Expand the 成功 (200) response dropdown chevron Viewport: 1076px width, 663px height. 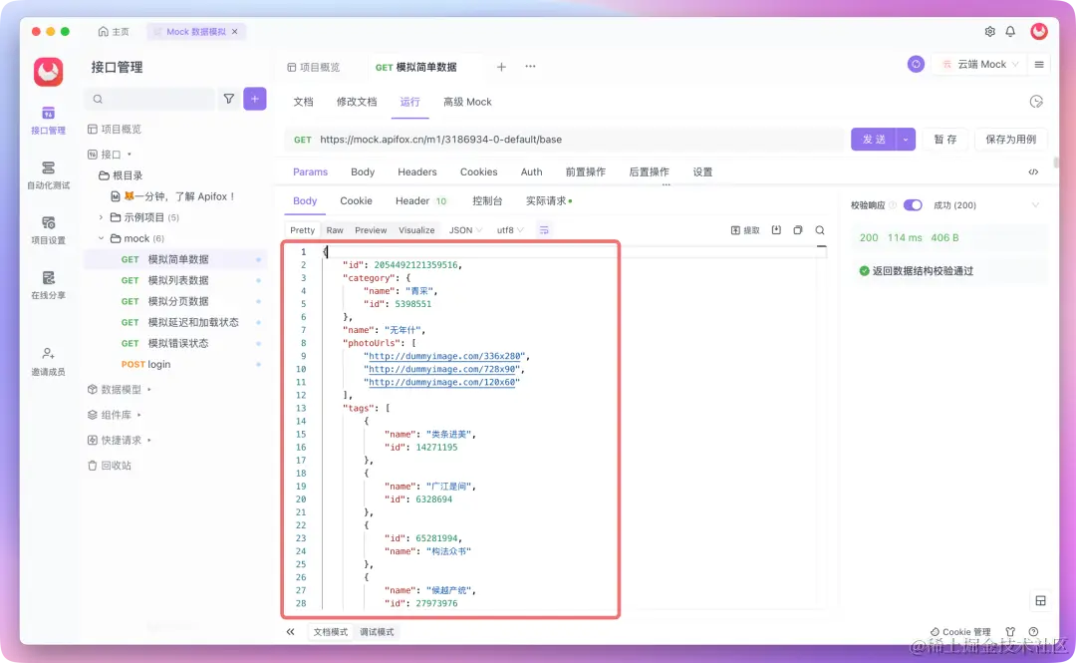pos(1035,205)
